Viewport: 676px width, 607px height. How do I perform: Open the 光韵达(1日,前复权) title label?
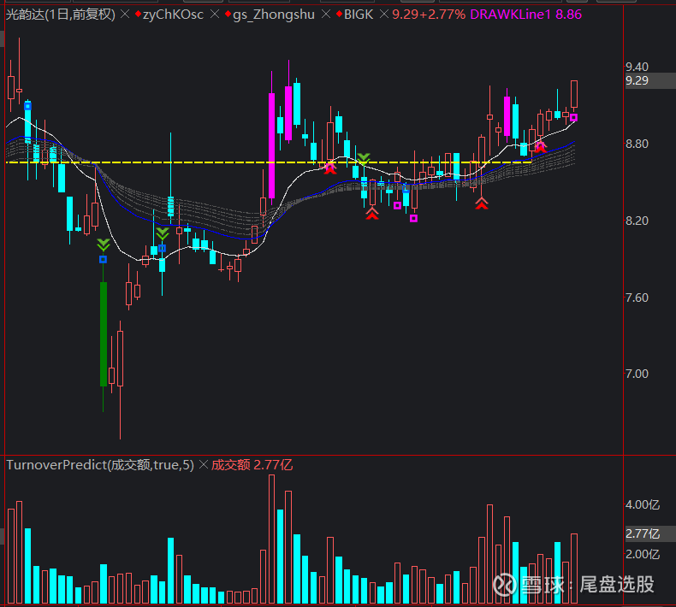click(61, 15)
